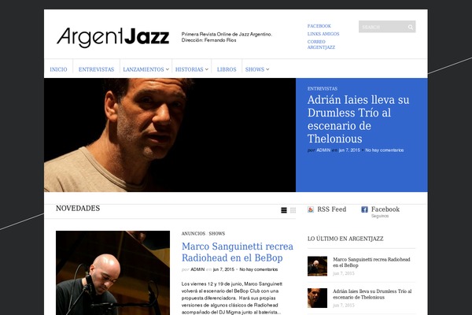The height and width of the screenshot is (315, 472).
Task: Switch to list view layout icon
Action: tap(284, 210)
